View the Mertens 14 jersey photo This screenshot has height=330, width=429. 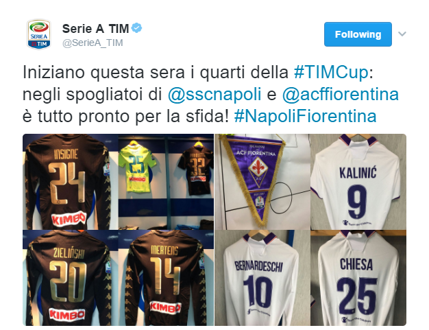pos(166,278)
